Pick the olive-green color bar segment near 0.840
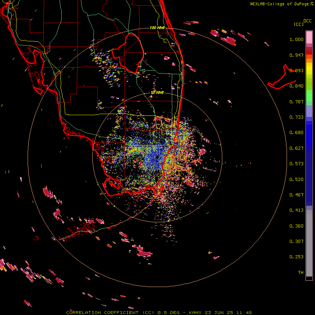Screen dimensions: 315x315 (309, 84)
